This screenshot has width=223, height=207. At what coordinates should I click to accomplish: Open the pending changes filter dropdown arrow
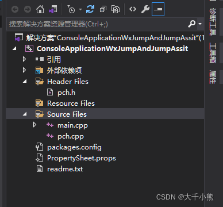[80, 9]
